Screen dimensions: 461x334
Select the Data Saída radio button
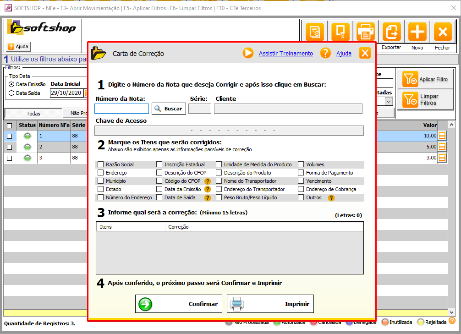[11, 93]
